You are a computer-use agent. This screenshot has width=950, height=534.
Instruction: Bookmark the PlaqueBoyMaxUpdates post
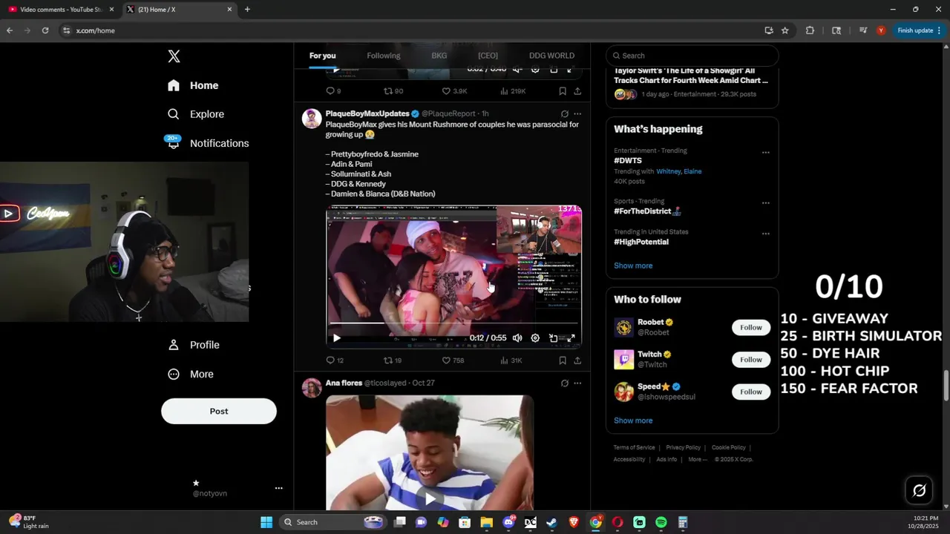(563, 360)
